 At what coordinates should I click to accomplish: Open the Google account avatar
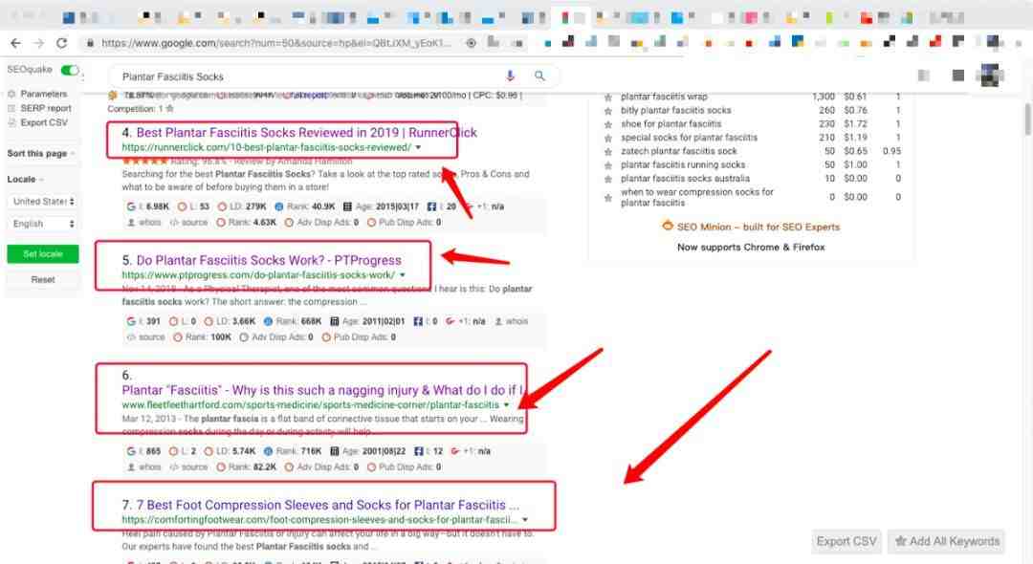(x=990, y=76)
